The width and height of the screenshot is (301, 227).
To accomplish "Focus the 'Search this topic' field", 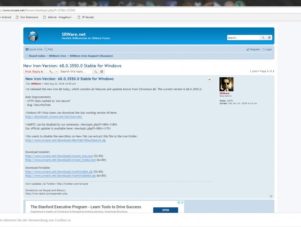I will [76, 72].
